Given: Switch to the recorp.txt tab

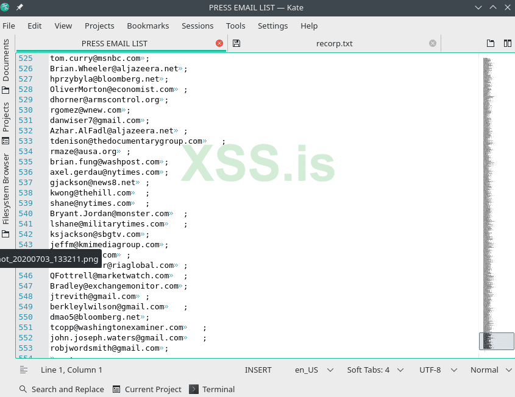Looking at the screenshot, I should click(x=335, y=43).
